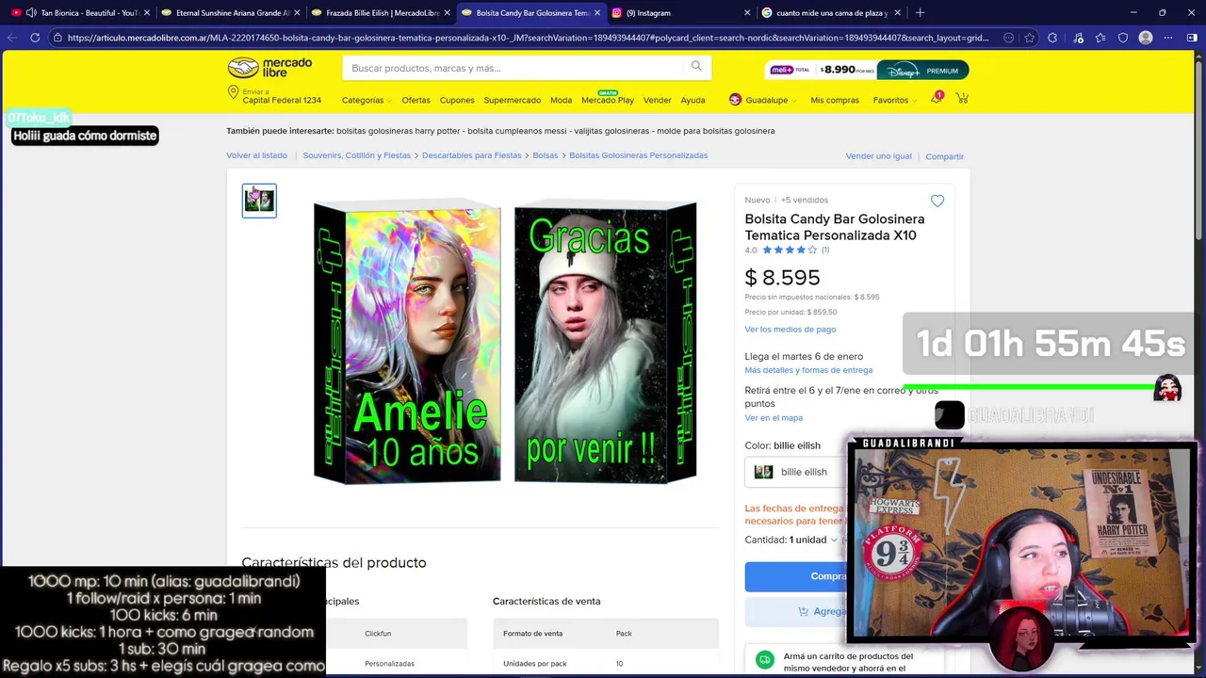Image resolution: width=1206 pixels, height=678 pixels.
Task: Click the Mercado Libre logo
Action: (x=269, y=68)
